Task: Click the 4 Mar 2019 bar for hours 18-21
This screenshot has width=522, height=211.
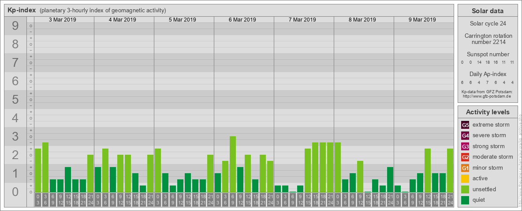Action: point(143,189)
